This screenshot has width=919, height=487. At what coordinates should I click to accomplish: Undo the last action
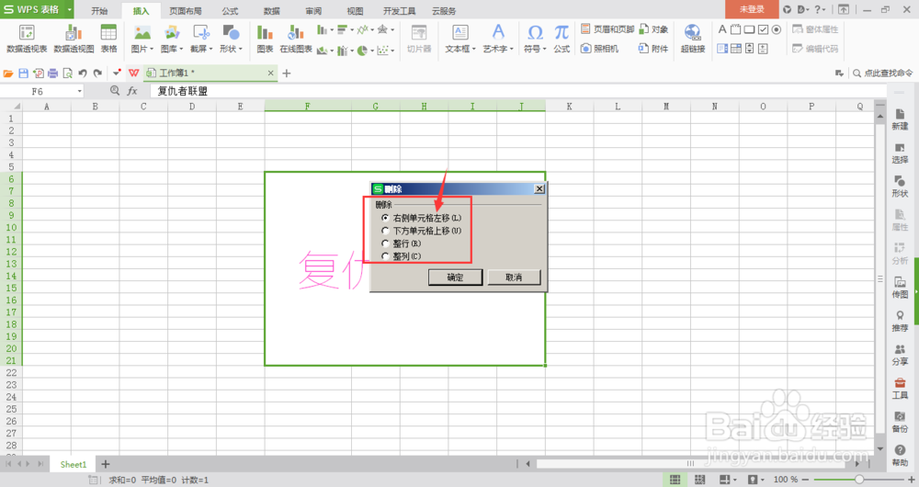83,74
